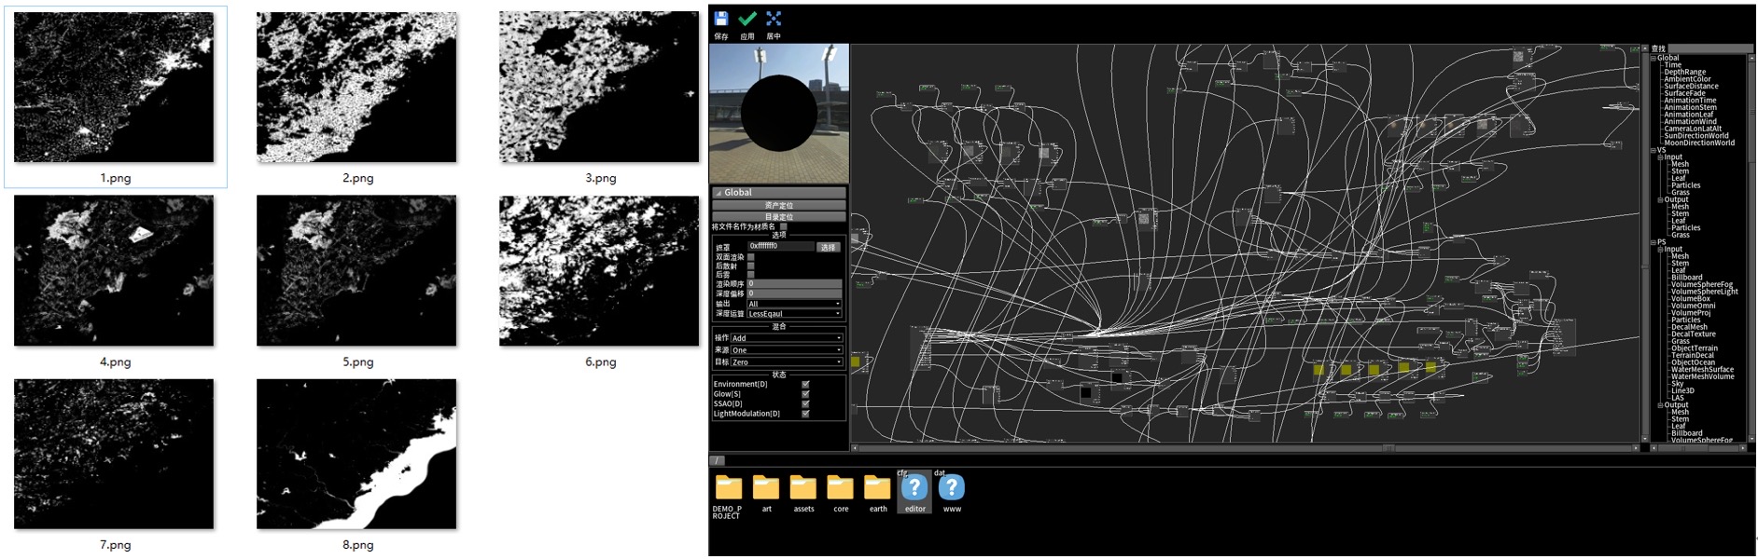The height and width of the screenshot is (559, 1758).
Task: Open the 操作 dropdown showing Add
Action: (x=786, y=338)
